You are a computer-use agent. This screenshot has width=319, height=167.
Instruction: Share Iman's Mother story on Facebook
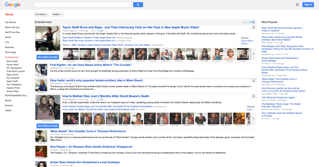click(102, 100)
